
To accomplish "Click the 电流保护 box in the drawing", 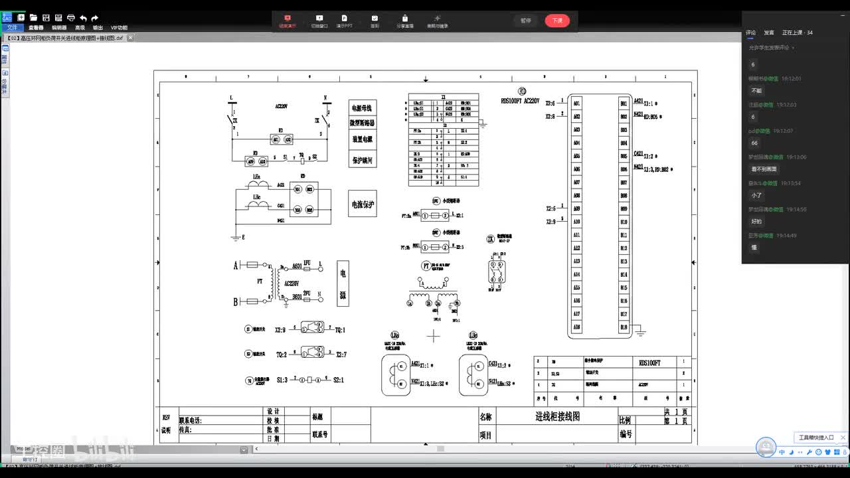I will [x=363, y=204].
